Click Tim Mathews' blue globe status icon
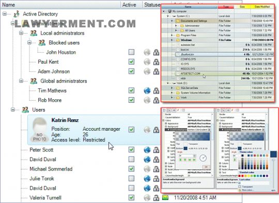The width and height of the screenshot is (279, 203). tap(147, 90)
